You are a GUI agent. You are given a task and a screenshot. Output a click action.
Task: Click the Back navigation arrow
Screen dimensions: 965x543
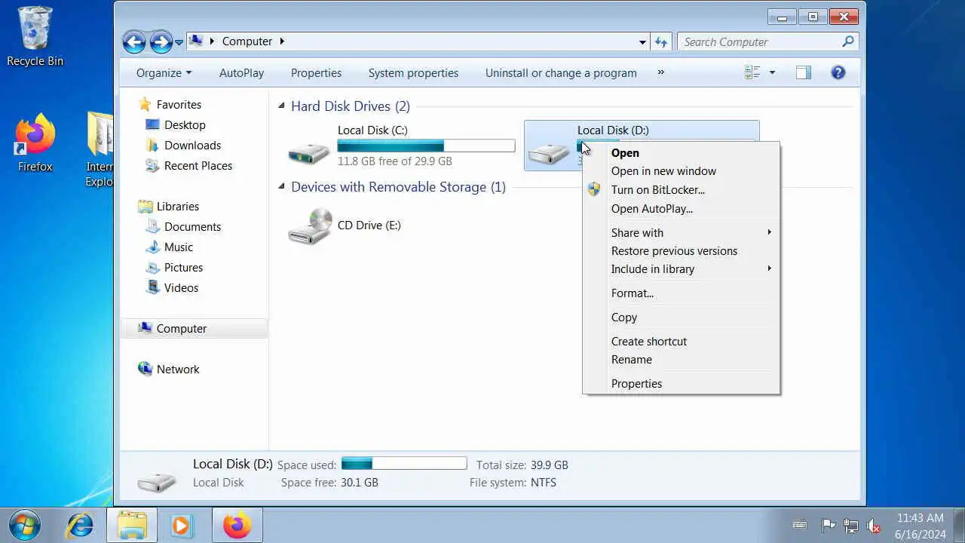(134, 41)
